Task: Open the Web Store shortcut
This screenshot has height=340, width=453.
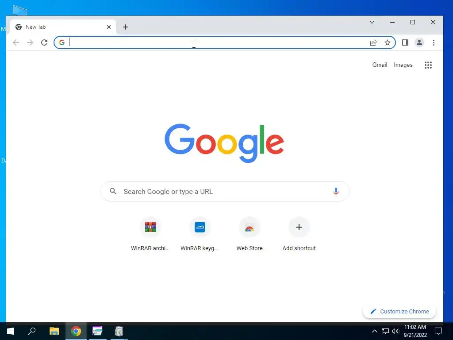Action: tap(250, 234)
